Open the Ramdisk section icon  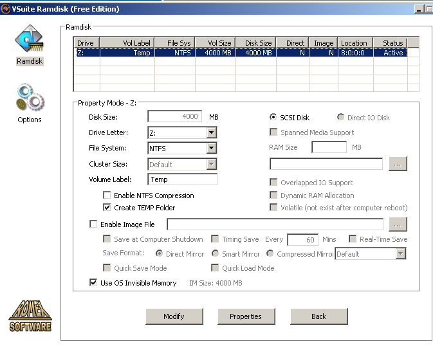tap(29, 39)
